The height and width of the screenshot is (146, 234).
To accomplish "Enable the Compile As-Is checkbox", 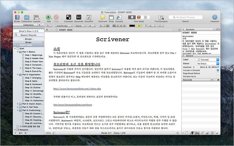I will click(x=218, y=77).
